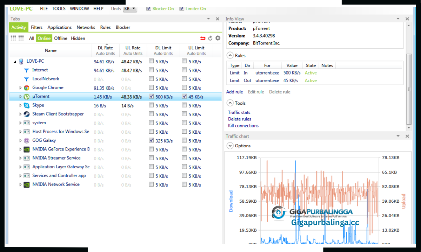421x252 pixels.
Task: Open the TOOLS menu
Action: (x=59, y=8)
